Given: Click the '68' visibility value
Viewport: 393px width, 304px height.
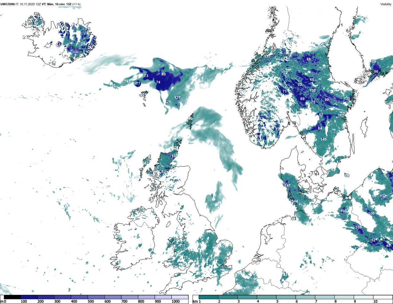Looking at the screenshot, I should pos(312,79).
